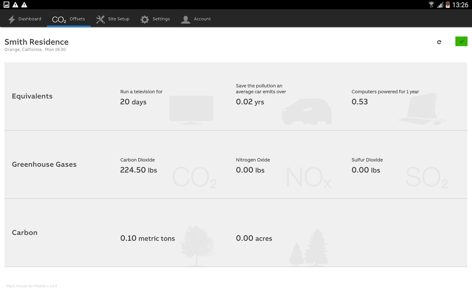
Task: Go to the Site Setup tab
Action: pos(118,19)
